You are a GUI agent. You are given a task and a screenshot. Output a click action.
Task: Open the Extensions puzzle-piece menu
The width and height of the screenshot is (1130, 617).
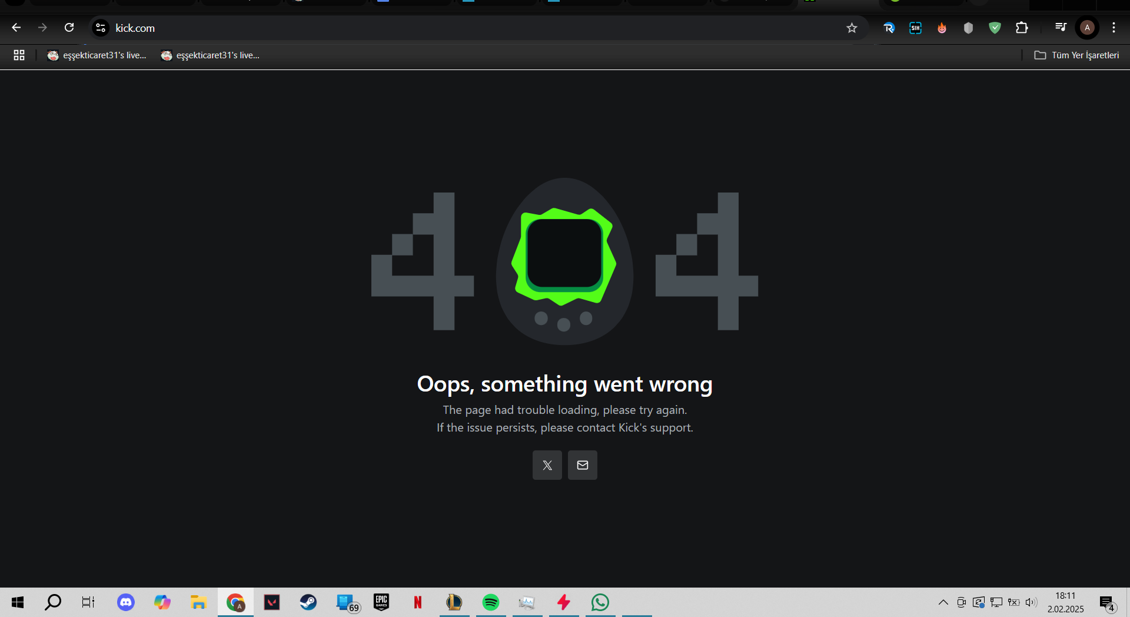coord(1023,27)
